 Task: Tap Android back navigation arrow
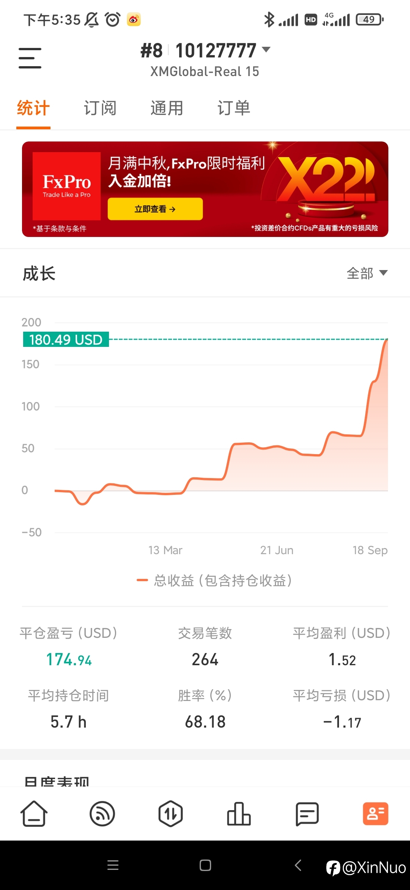click(298, 865)
